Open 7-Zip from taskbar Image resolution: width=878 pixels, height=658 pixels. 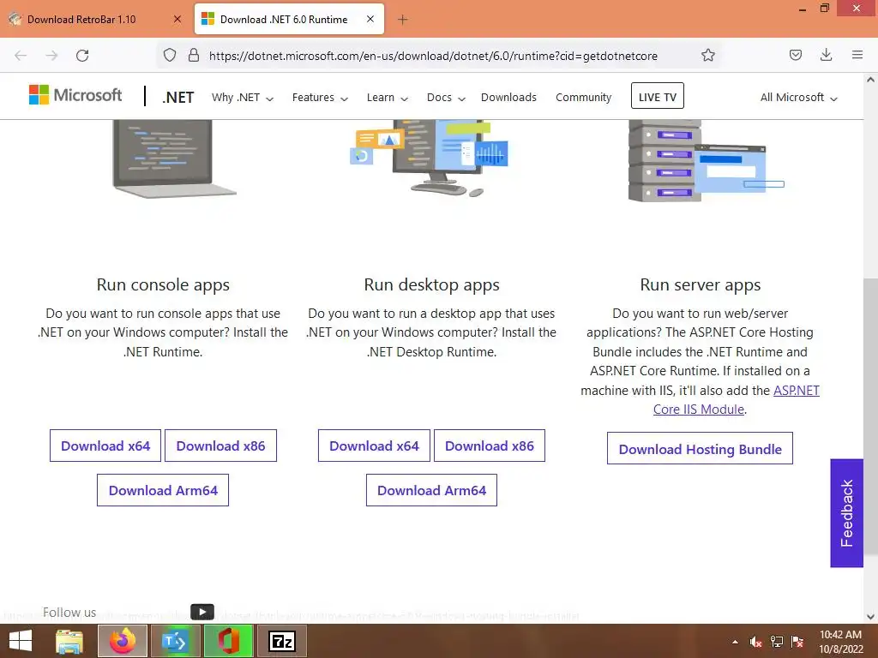click(x=281, y=641)
